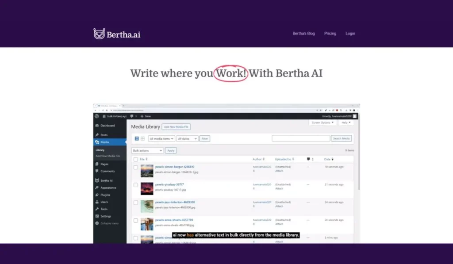Click Attach for pexels-simon-berger-1266810
Viewport: 453px width, 264px height.
coord(279,171)
